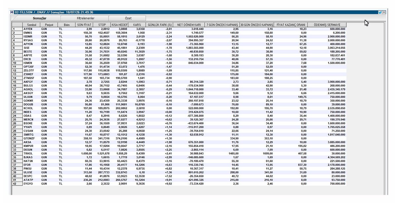
Task: Sort by the Birim column header
Action: [66, 25]
